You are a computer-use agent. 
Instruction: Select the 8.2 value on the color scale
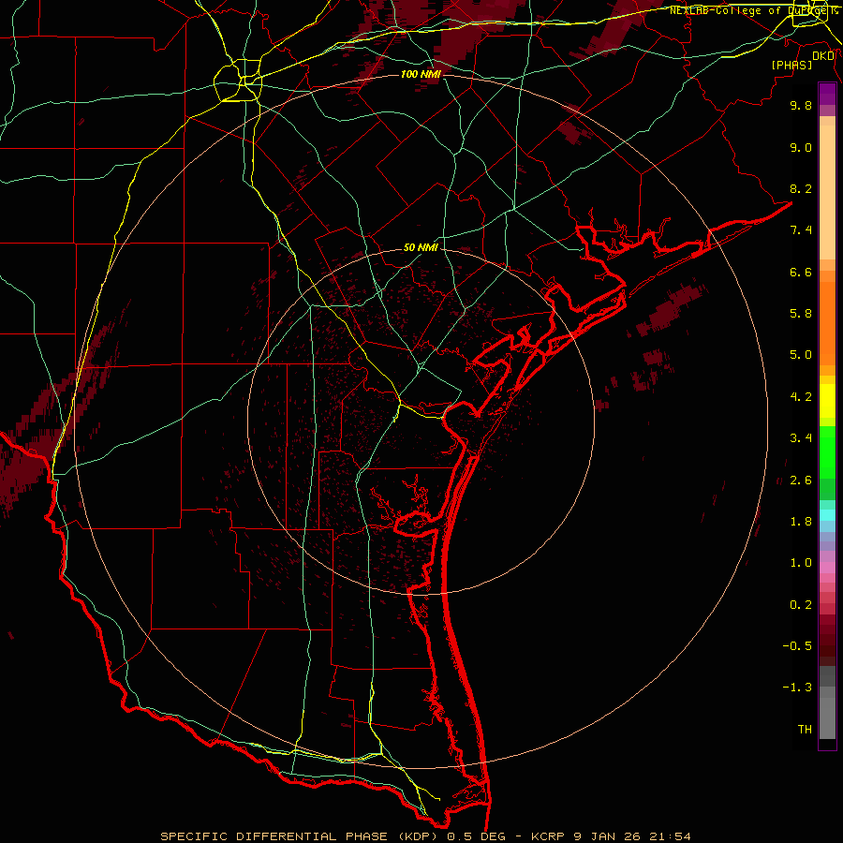tap(801, 188)
